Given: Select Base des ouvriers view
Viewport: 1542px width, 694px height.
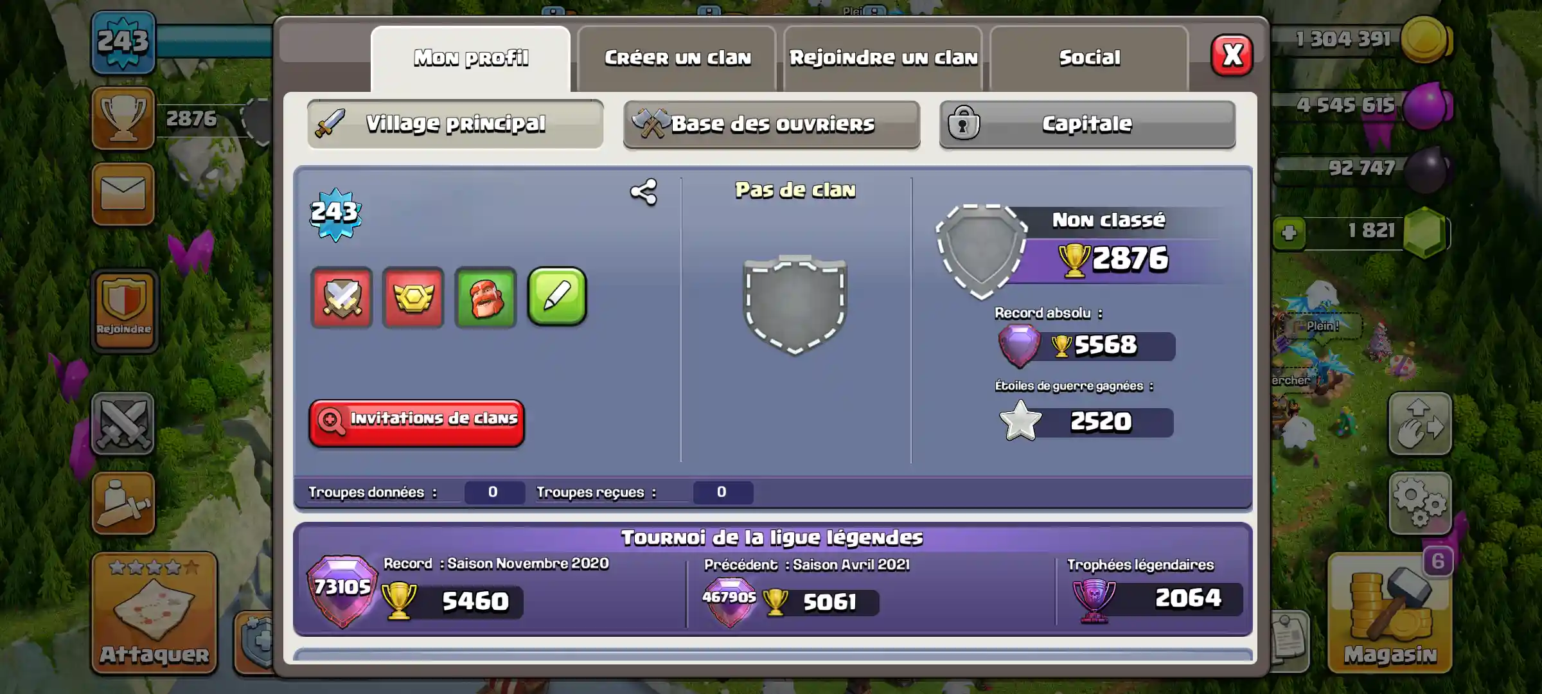Looking at the screenshot, I should click(772, 124).
